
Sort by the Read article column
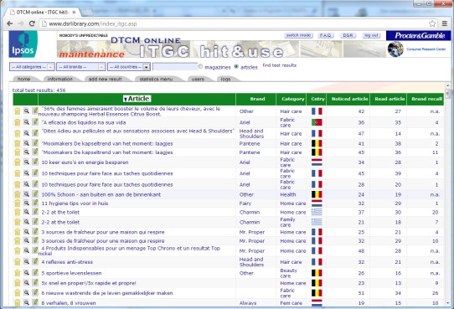[x=390, y=99]
